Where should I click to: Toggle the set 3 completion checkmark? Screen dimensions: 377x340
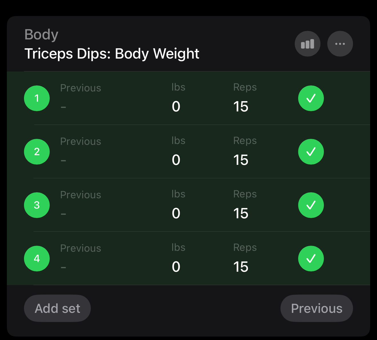pyautogui.click(x=311, y=205)
